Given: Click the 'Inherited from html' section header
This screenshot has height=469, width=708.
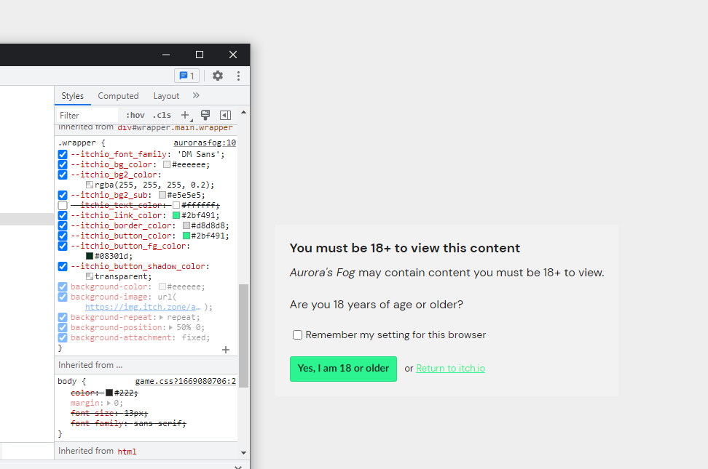Looking at the screenshot, I should pos(146,451).
